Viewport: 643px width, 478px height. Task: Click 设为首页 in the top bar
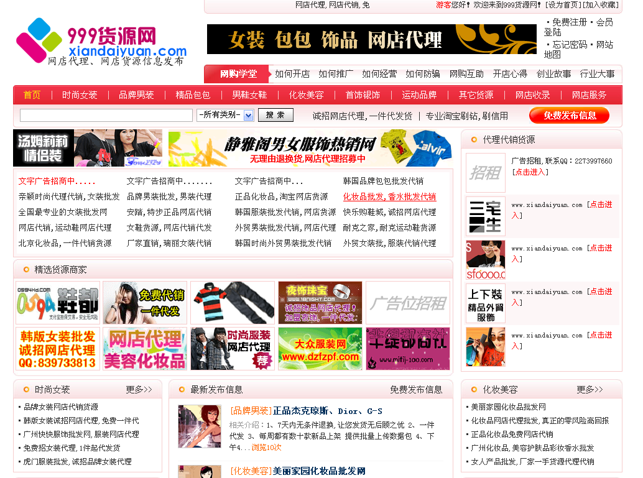[x=565, y=5]
